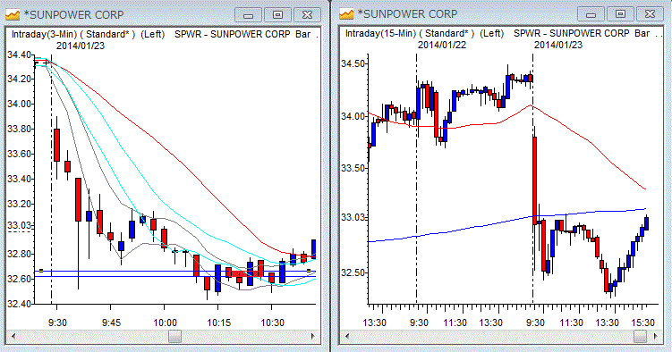Image resolution: width=672 pixels, height=352 pixels.
Task: Click 9:45 time label on 3-Min chart
Action: click(111, 323)
